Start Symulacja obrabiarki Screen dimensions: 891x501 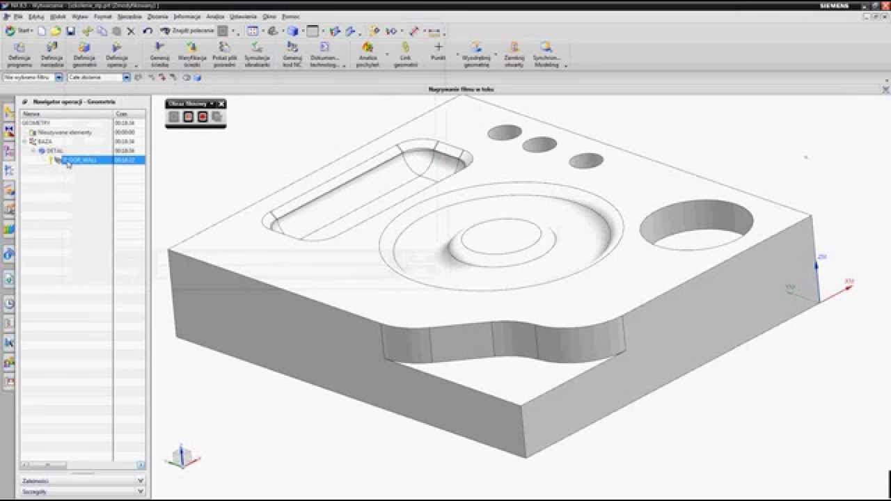tap(257, 54)
